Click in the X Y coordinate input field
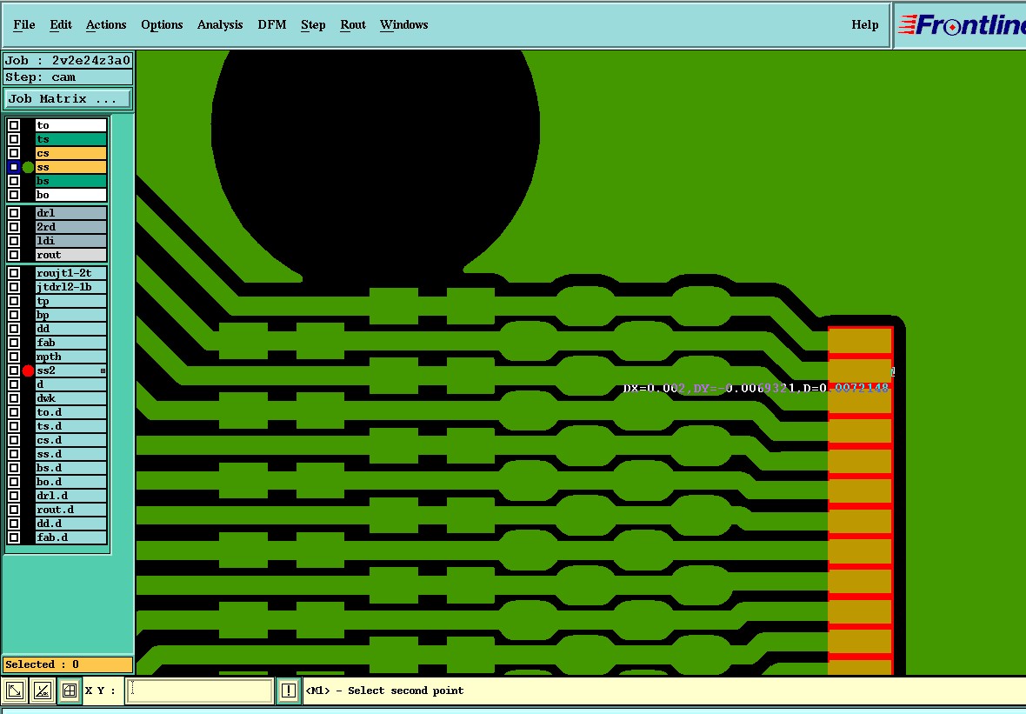The height and width of the screenshot is (714, 1026). click(x=200, y=691)
